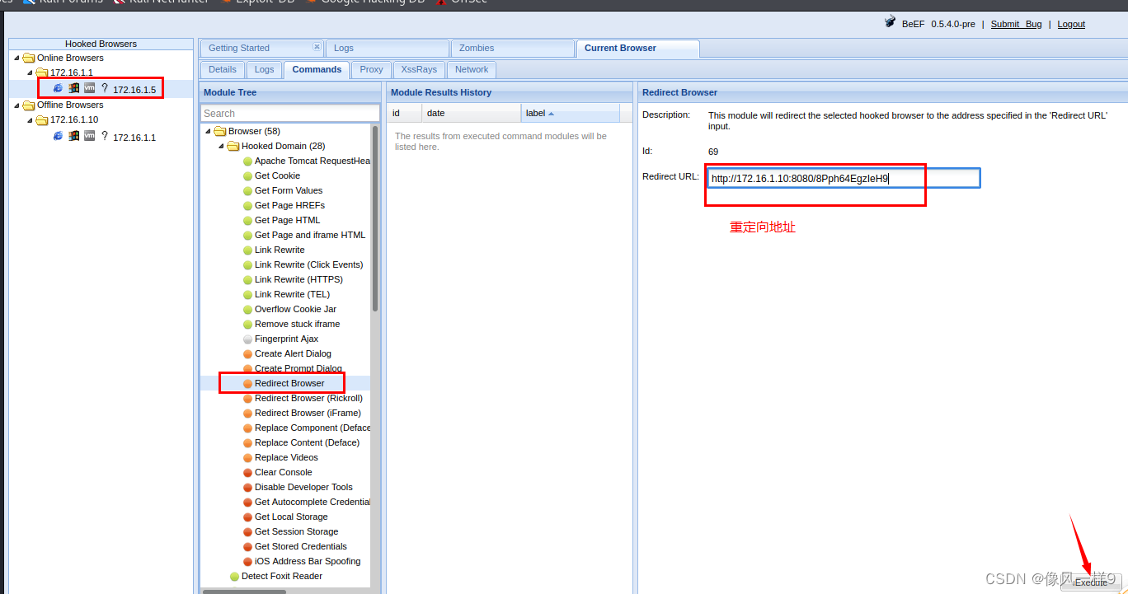This screenshot has width=1128, height=594.
Task: Click the Module Tree search field
Action: [x=290, y=113]
